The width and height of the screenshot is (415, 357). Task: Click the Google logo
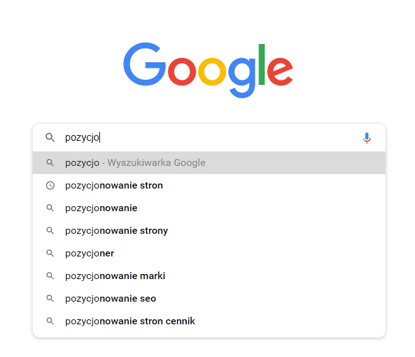pos(208,67)
